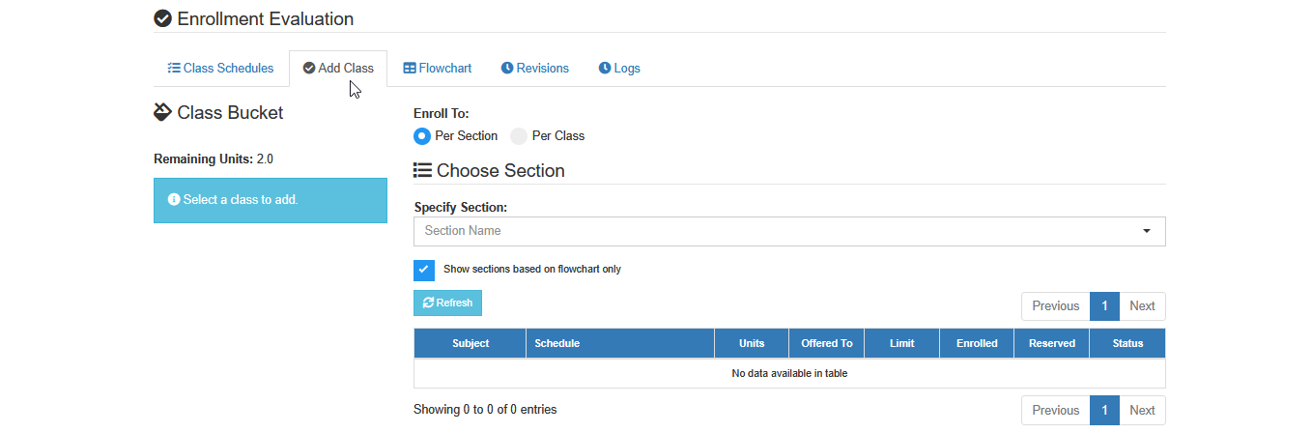Select the Per Section radio button
This screenshot has width=1312, height=433.
point(422,136)
